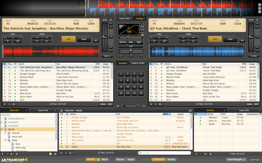Set loop OUT point on left deck

(x=18, y=41)
